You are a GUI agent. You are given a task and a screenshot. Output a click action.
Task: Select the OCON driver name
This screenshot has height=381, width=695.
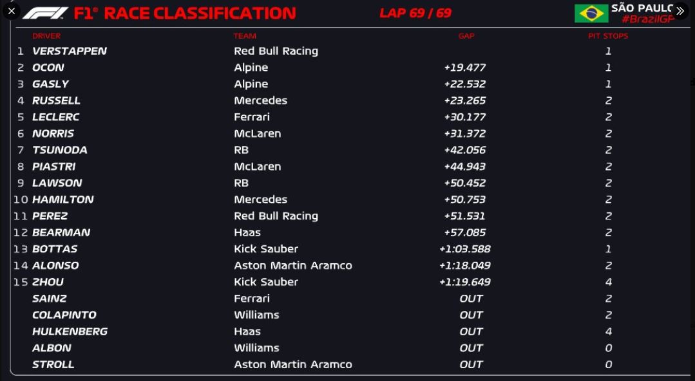point(48,68)
